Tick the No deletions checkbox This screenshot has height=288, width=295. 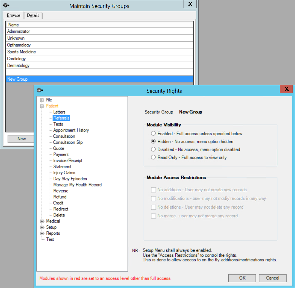click(x=154, y=207)
